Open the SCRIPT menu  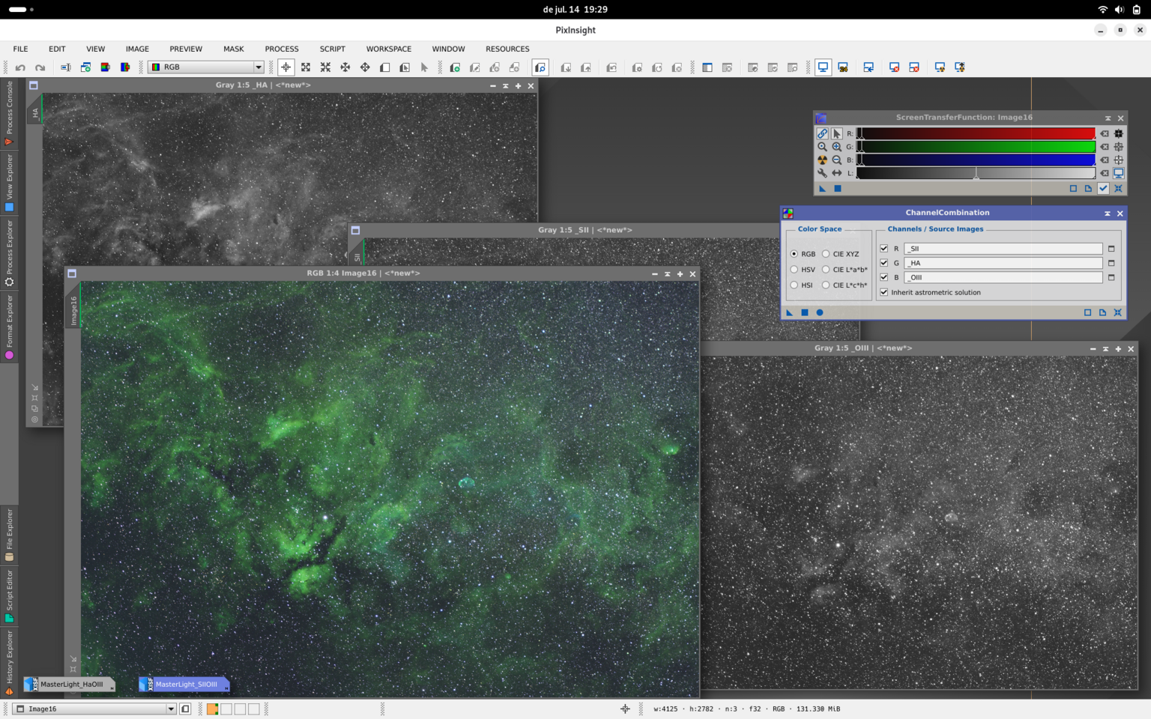tap(333, 49)
